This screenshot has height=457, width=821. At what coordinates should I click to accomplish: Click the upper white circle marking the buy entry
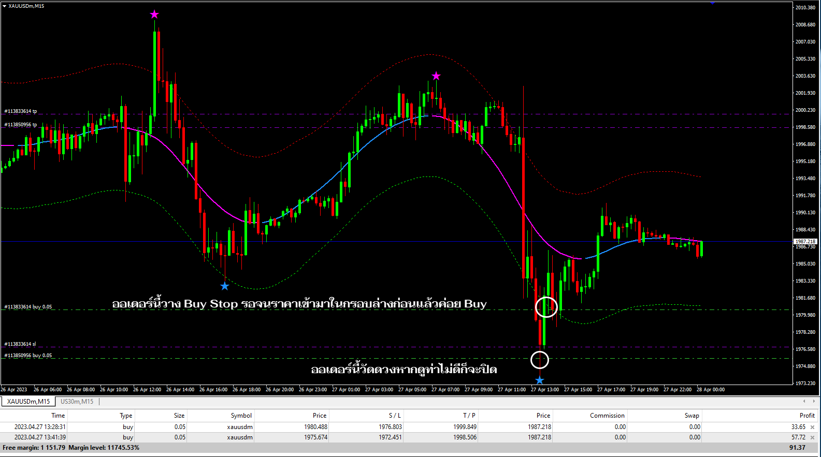pyautogui.click(x=546, y=307)
